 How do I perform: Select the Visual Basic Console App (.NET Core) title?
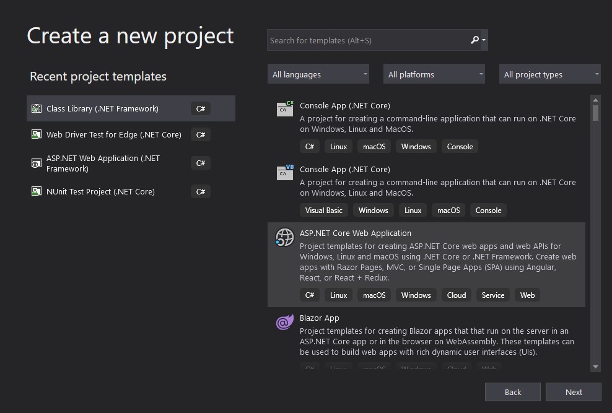coord(344,169)
